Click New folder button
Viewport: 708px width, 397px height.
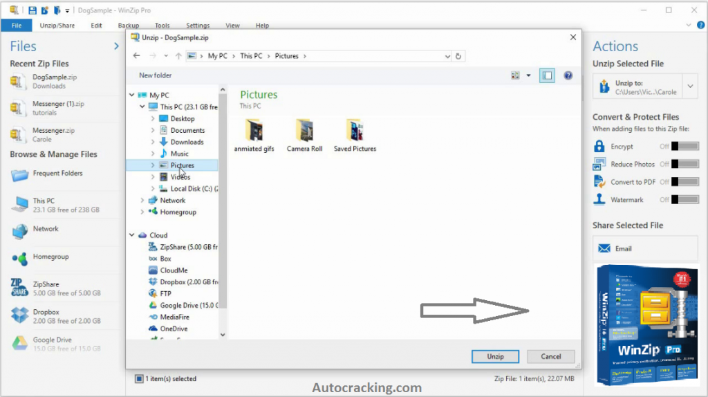tap(156, 75)
